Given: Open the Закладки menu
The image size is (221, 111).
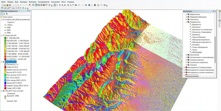Looking at the screenshot, I should [x=23, y=2].
